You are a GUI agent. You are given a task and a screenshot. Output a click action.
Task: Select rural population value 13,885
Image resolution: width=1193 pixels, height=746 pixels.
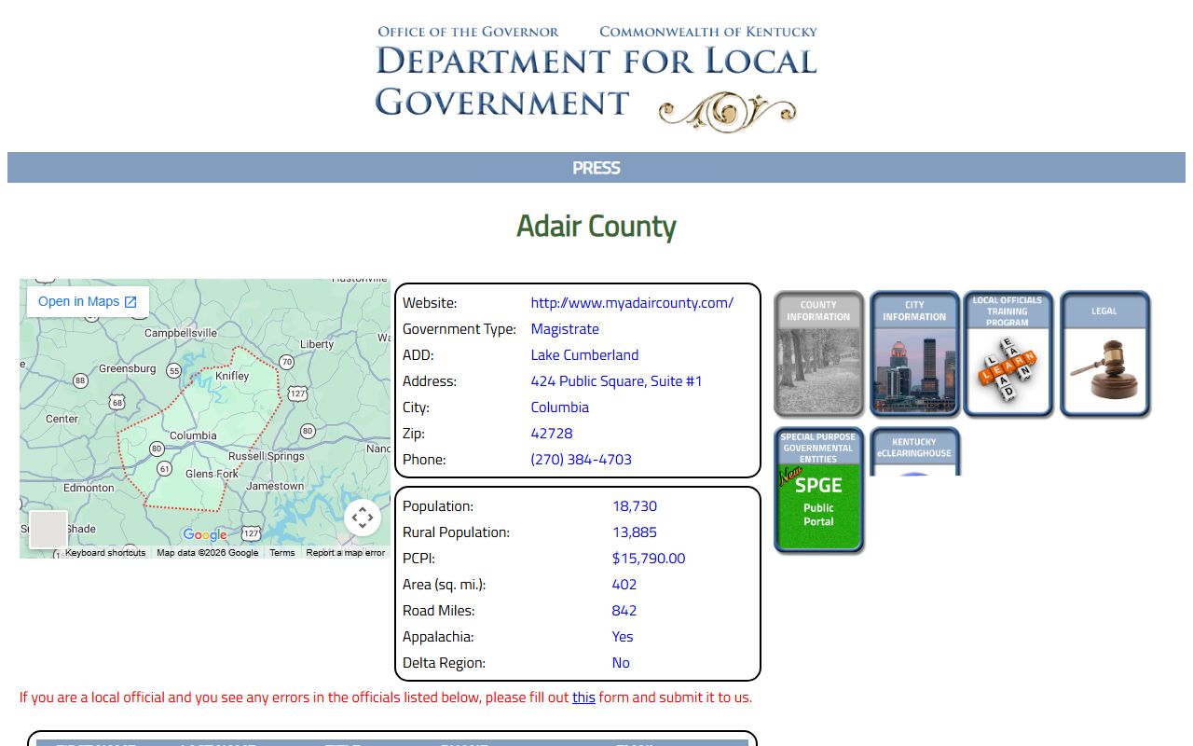[635, 532]
